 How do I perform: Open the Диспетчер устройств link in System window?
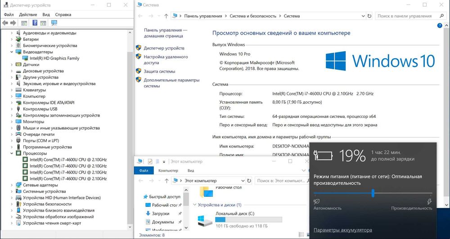[164, 48]
